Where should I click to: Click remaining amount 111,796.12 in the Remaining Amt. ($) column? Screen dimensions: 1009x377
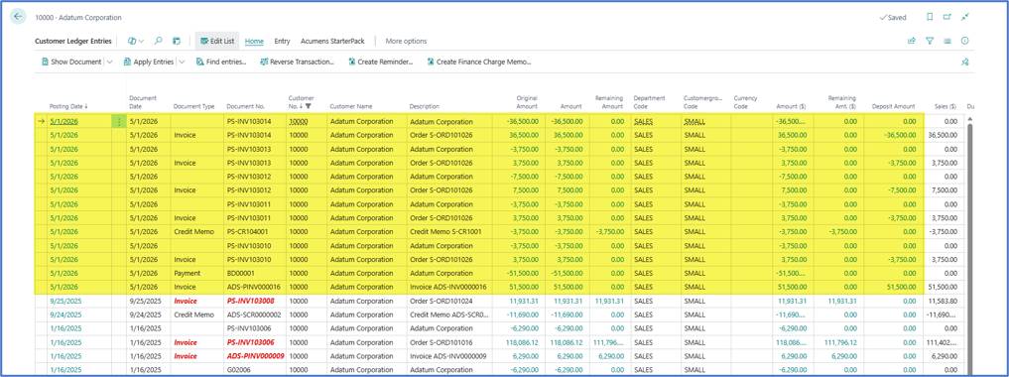point(839,342)
